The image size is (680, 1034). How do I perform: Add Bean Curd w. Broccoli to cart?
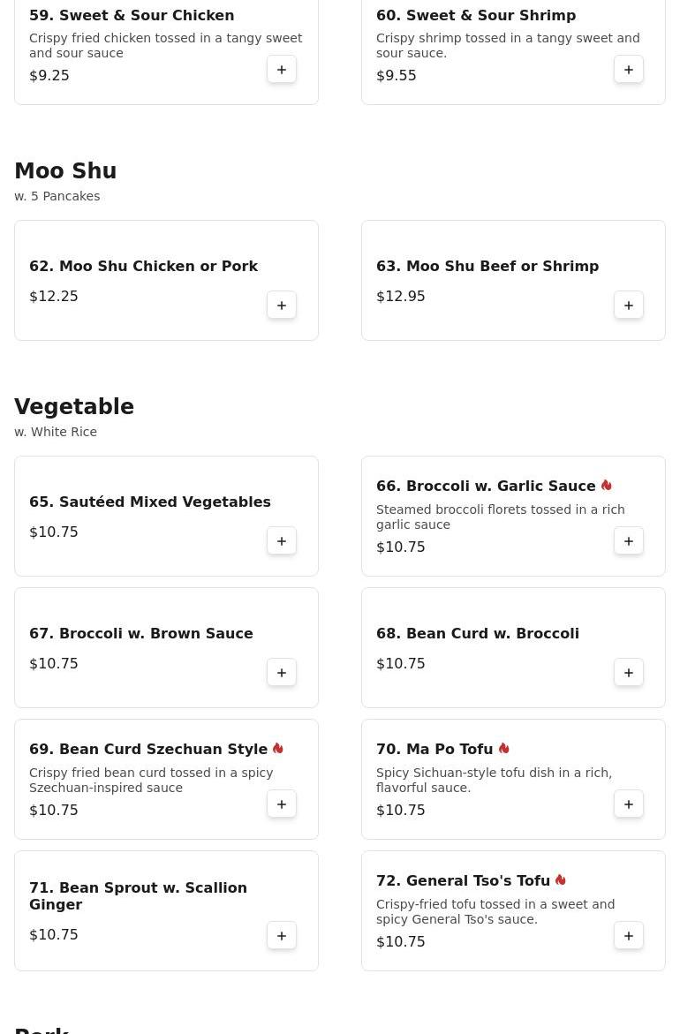point(629,673)
